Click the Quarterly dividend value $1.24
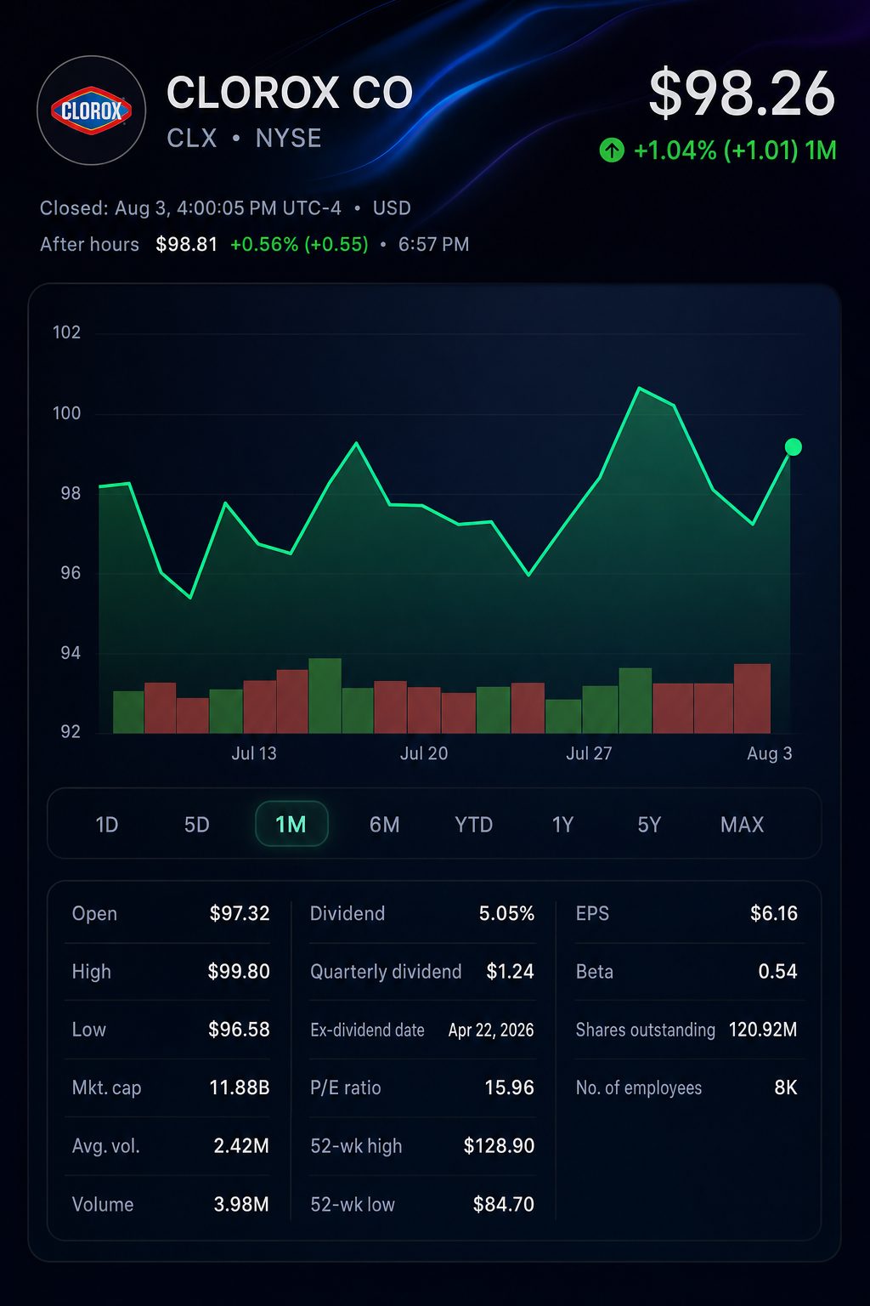This screenshot has height=1306, width=870. pyautogui.click(x=510, y=971)
